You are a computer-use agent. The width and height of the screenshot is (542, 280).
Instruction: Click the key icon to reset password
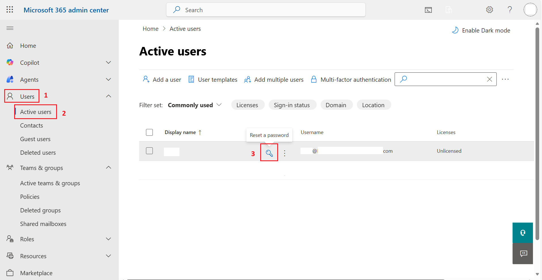pos(269,153)
